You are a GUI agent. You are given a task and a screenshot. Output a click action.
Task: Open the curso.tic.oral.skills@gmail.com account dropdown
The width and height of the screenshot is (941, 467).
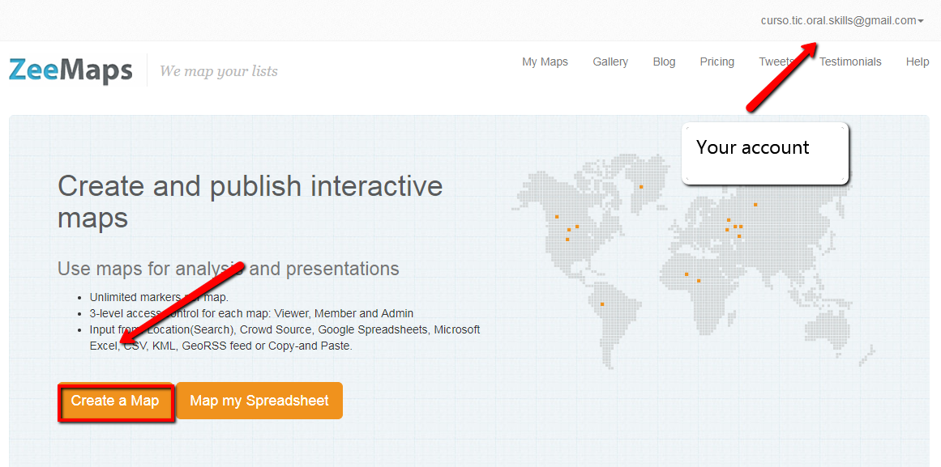841,20
